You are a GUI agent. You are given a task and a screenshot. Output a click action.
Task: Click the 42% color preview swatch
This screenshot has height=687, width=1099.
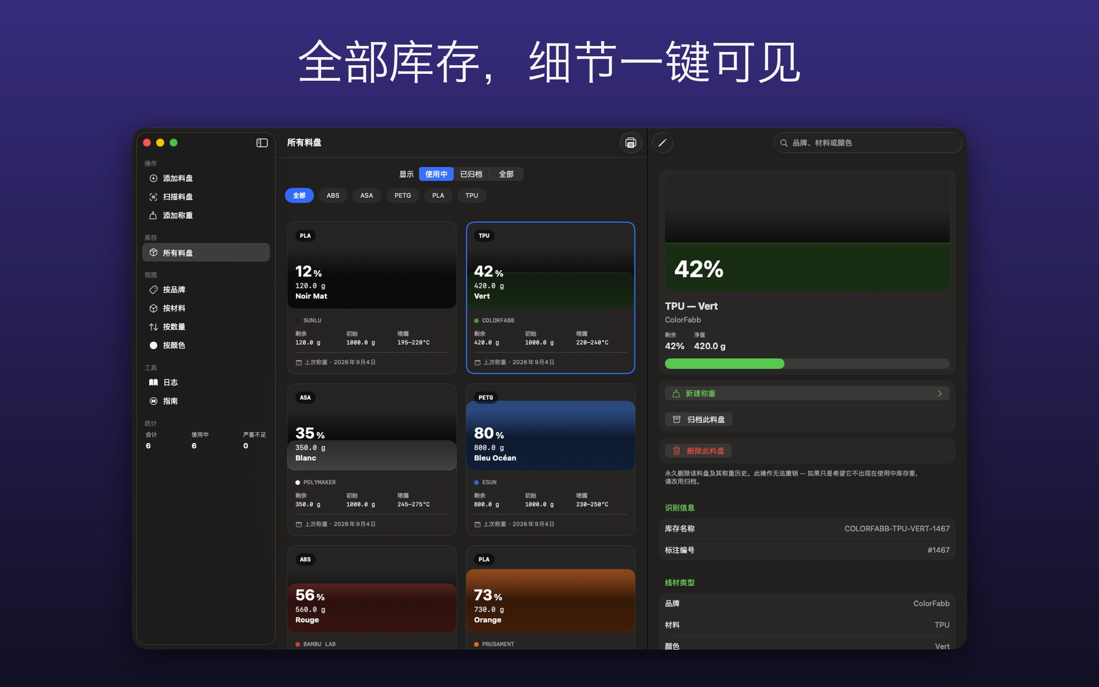(x=807, y=232)
